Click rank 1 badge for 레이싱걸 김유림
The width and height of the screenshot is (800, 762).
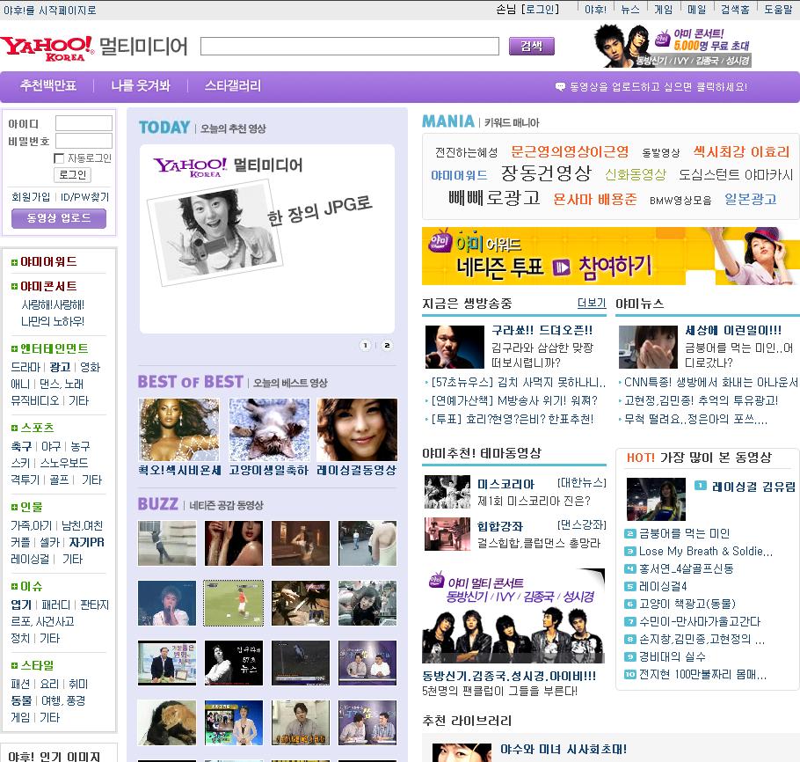pos(701,486)
